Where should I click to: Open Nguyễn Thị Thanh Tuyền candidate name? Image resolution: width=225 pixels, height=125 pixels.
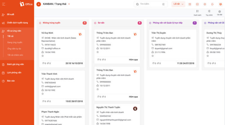click(108, 107)
